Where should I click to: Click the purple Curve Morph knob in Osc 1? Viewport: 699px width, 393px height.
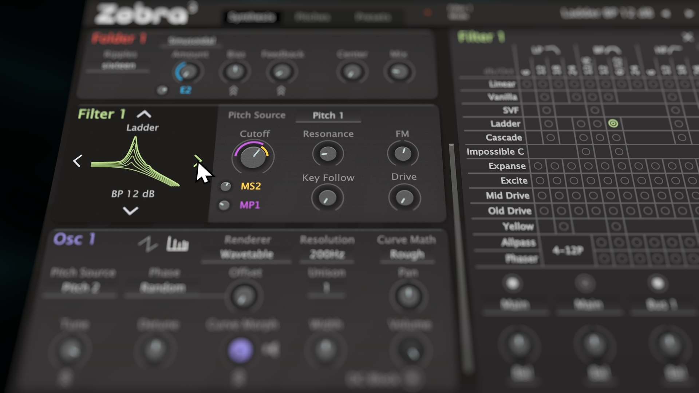coord(240,350)
